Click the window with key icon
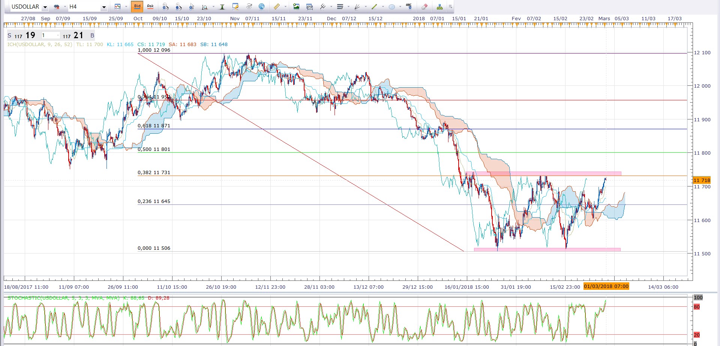Viewport: 720px width, 346px height. point(235,7)
